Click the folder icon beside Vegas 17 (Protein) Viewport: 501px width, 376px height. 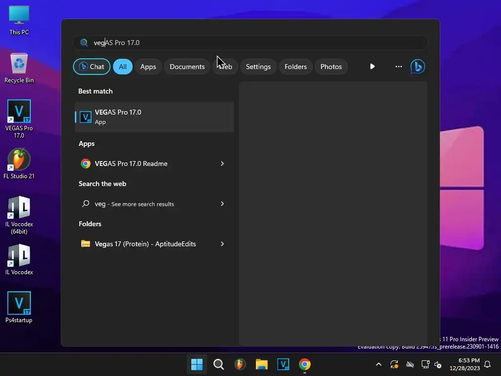tap(85, 244)
